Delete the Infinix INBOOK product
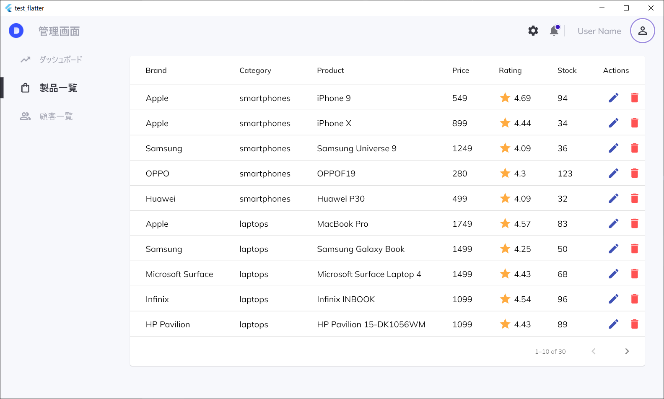The height and width of the screenshot is (399, 664). click(x=634, y=299)
